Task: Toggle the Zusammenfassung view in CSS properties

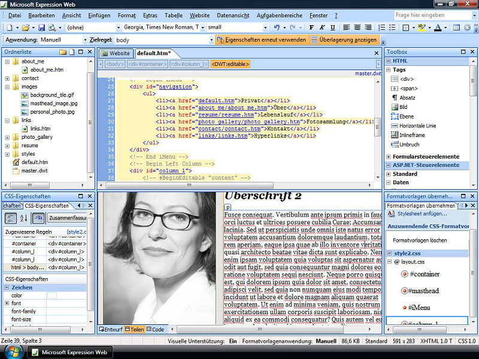Action: (x=67, y=218)
